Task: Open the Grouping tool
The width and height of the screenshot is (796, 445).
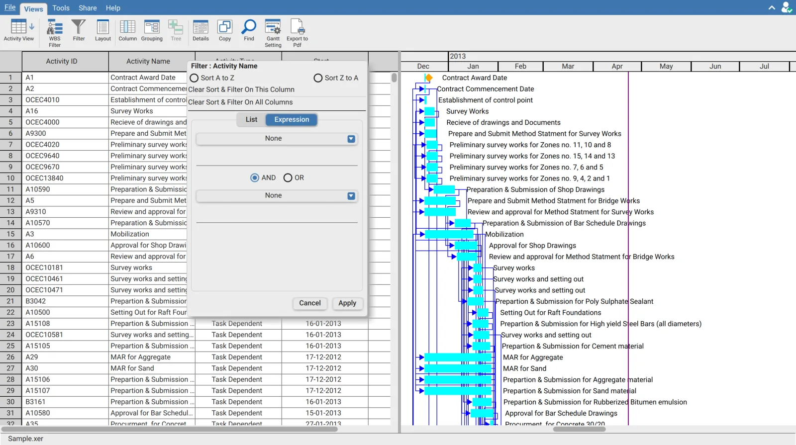Action: pos(152,30)
